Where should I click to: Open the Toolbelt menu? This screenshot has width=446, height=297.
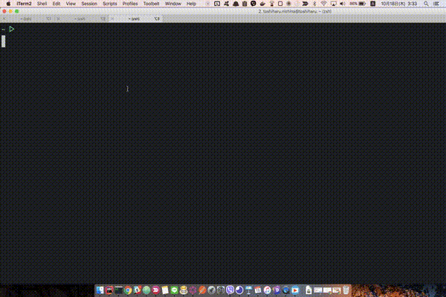[x=152, y=4]
